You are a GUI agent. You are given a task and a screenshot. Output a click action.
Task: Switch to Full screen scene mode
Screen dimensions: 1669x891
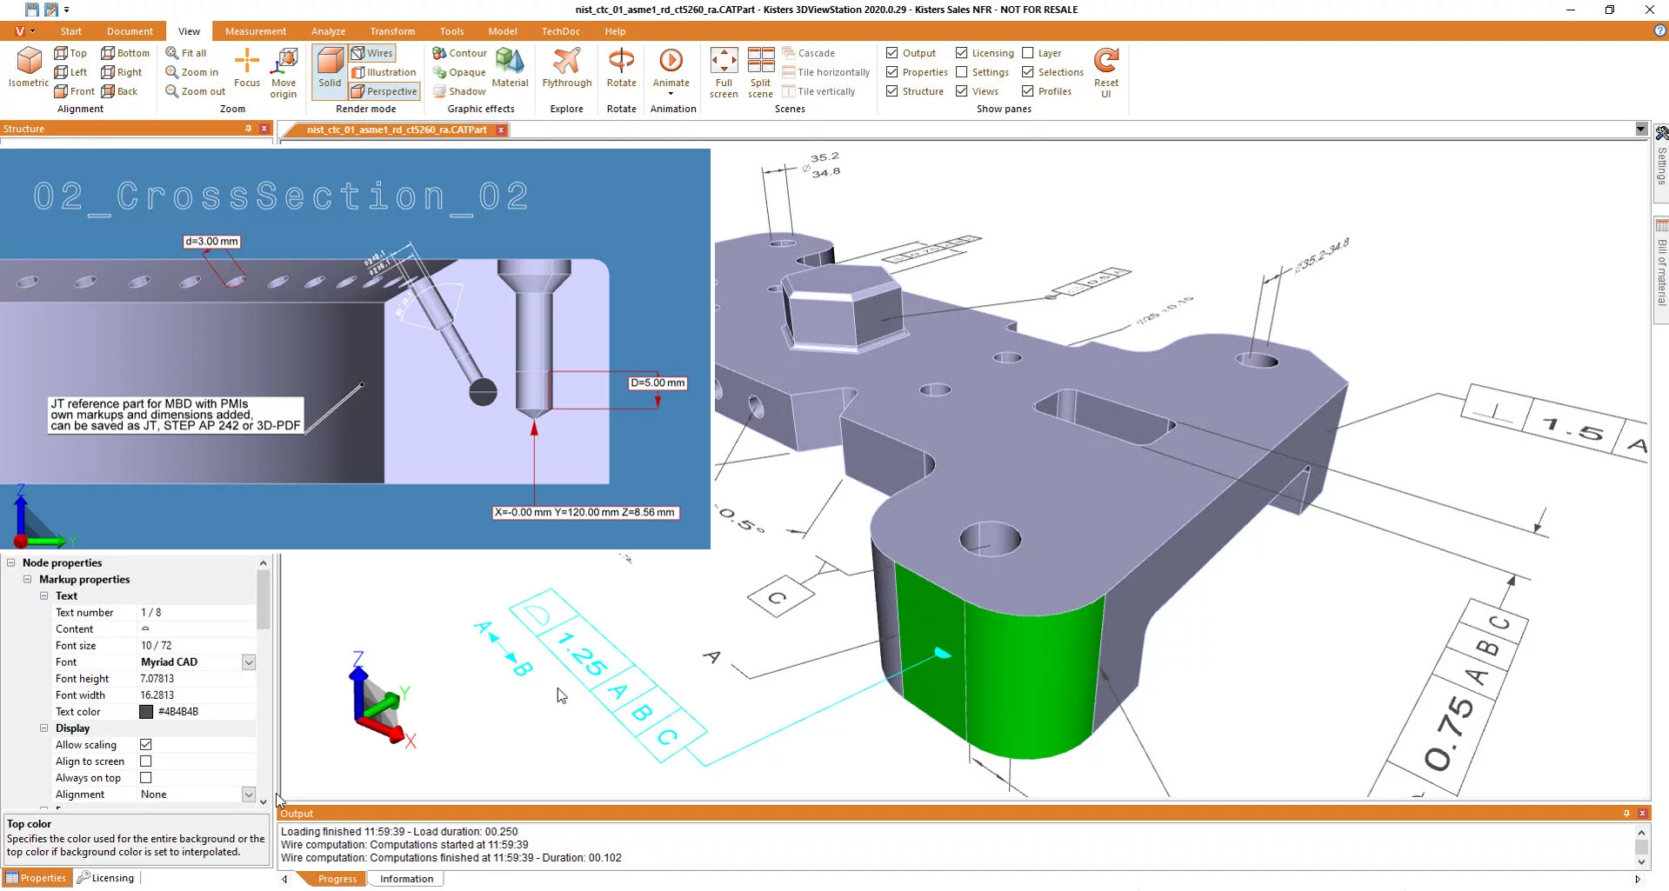(x=723, y=72)
